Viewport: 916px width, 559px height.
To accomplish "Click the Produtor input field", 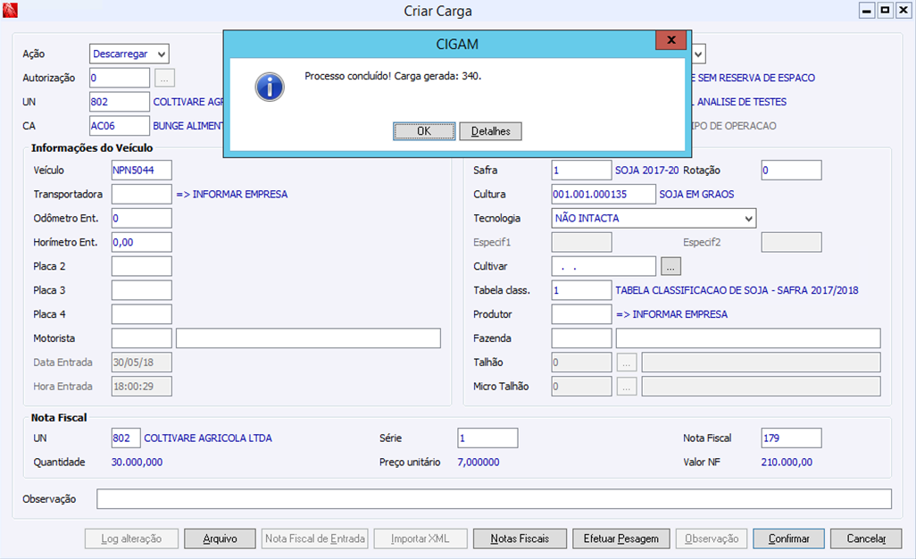I will click(582, 313).
